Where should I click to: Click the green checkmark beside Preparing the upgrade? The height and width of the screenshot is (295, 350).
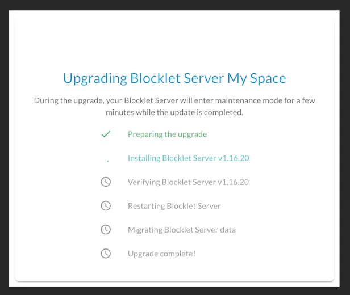pyautogui.click(x=106, y=134)
